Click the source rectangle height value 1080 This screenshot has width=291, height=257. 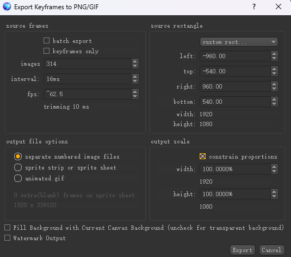coord(206,124)
